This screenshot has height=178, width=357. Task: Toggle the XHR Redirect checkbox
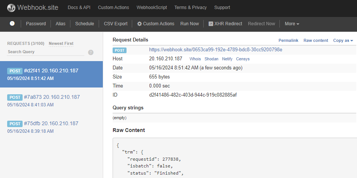point(211,24)
